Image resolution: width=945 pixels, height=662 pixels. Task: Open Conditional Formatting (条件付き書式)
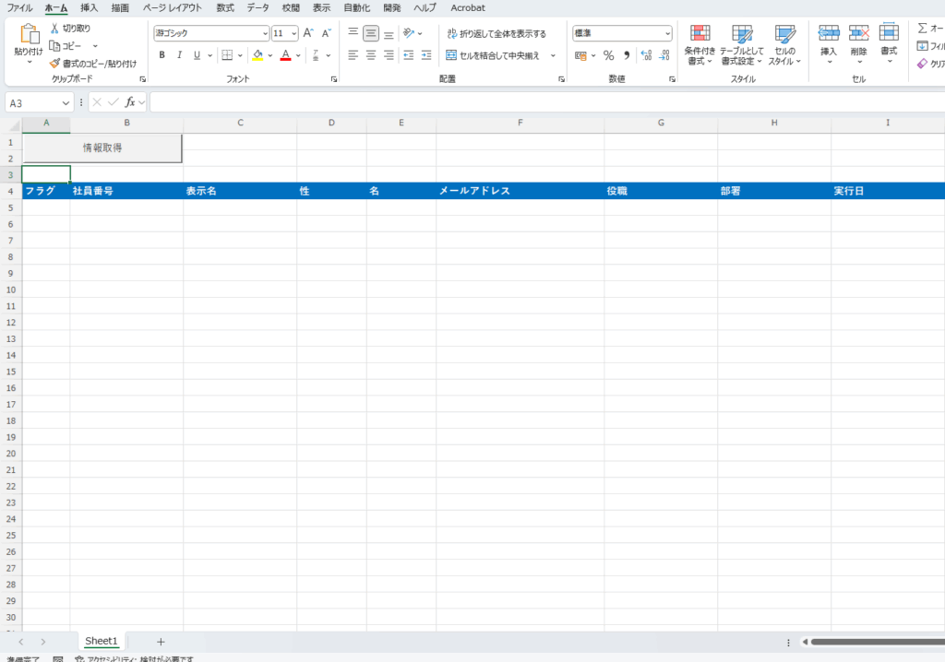(x=700, y=44)
